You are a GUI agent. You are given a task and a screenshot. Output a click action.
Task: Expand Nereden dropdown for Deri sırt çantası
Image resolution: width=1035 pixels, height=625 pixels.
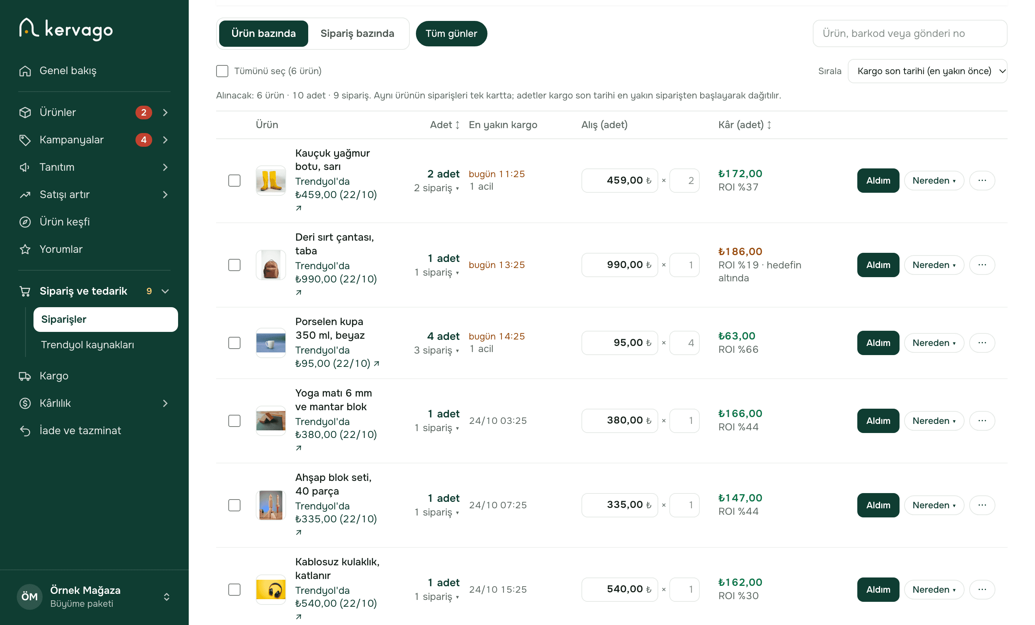coord(934,265)
